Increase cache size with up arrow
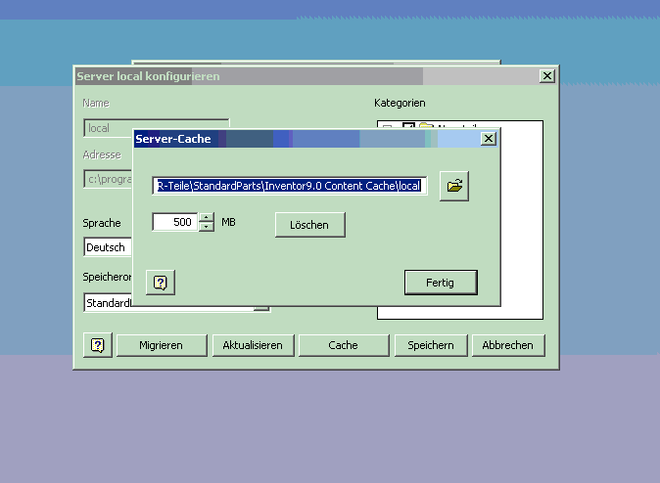660x483 pixels. (207, 217)
